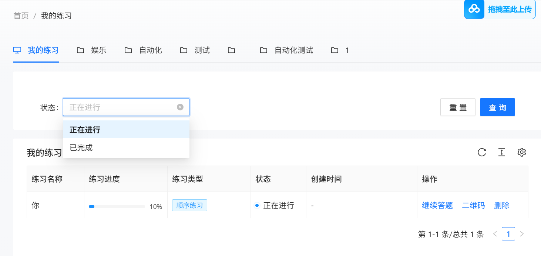541x256 pixels.
Task: Select page 1 in pagination
Action: pos(508,234)
